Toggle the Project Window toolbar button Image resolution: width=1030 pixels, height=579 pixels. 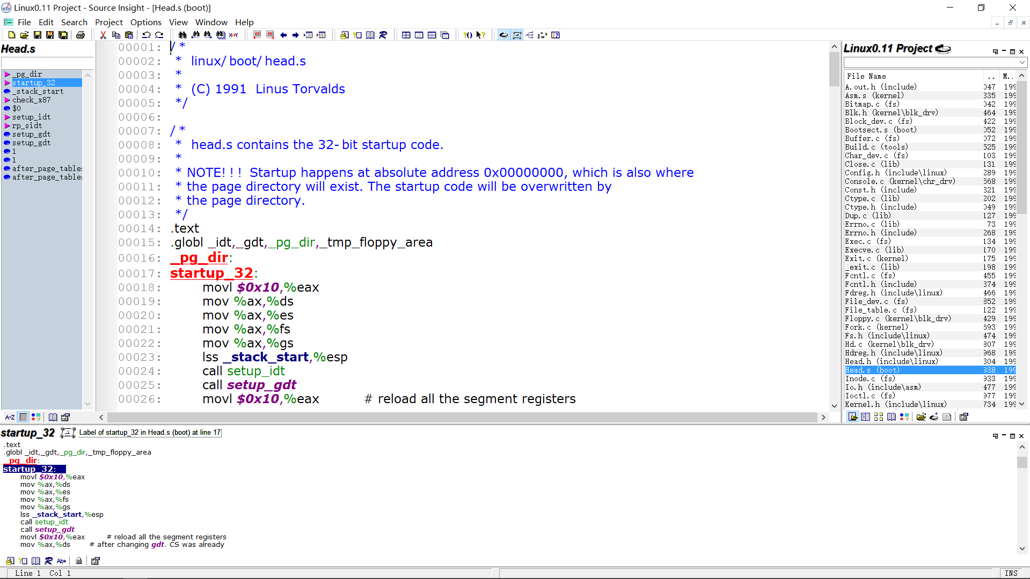(504, 35)
